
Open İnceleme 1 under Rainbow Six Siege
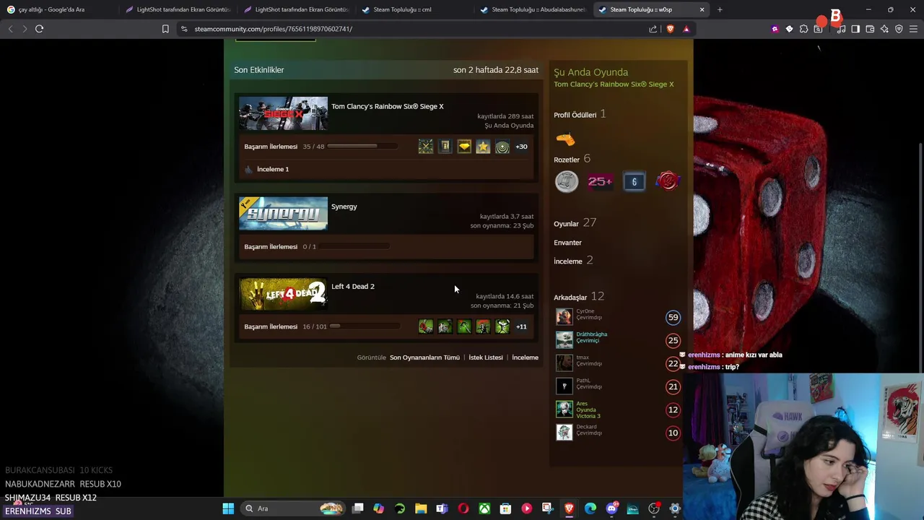coord(273,169)
